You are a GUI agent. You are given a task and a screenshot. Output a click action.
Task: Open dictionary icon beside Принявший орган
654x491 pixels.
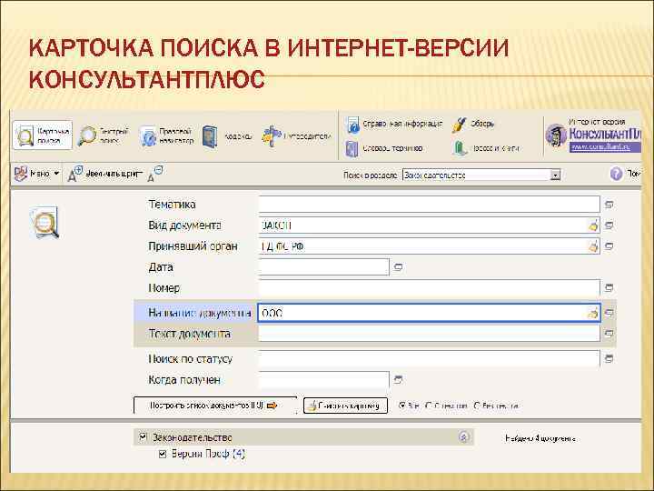tap(609, 246)
